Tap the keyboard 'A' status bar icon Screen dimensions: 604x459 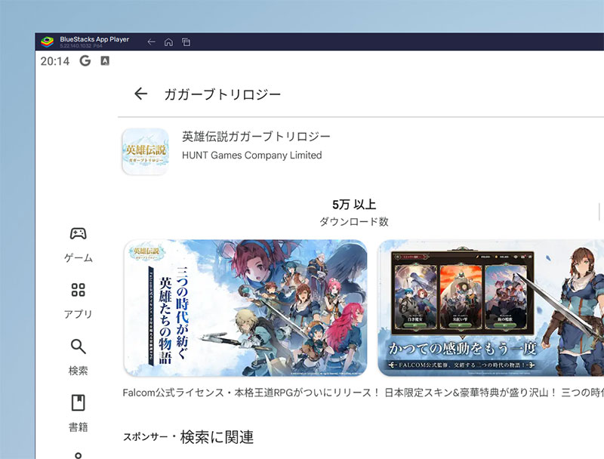pos(105,60)
